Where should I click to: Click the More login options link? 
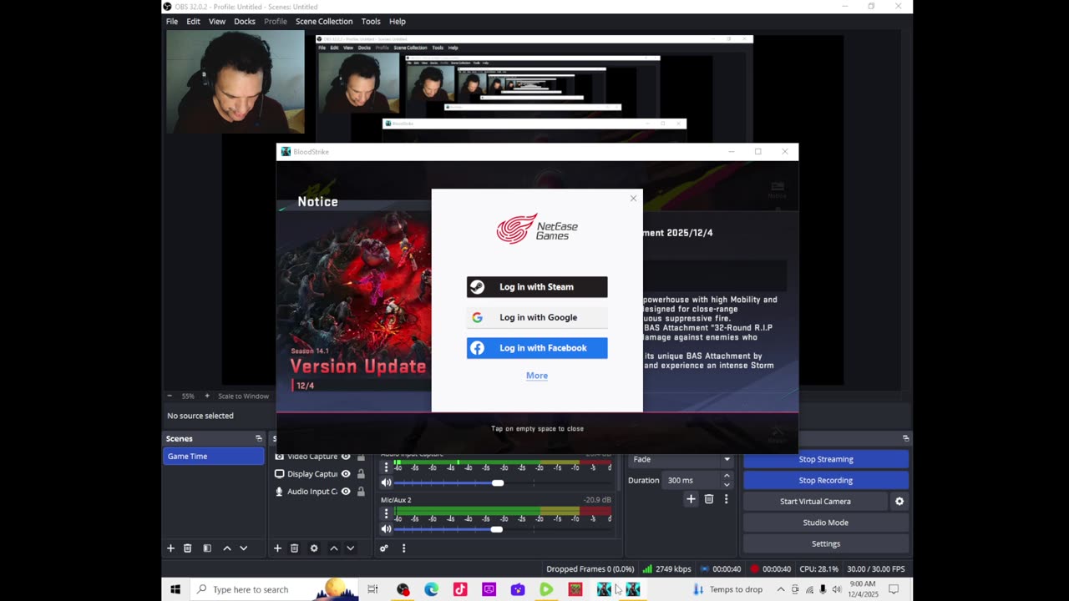pyautogui.click(x=537, y=376)
